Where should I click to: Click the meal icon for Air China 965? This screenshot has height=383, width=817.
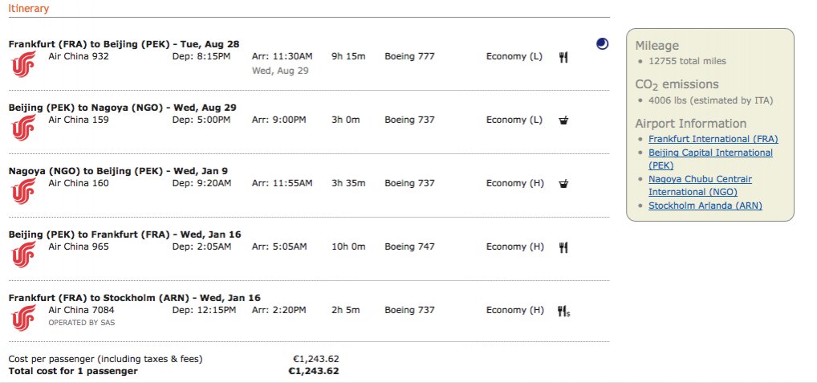coord(563,247)
